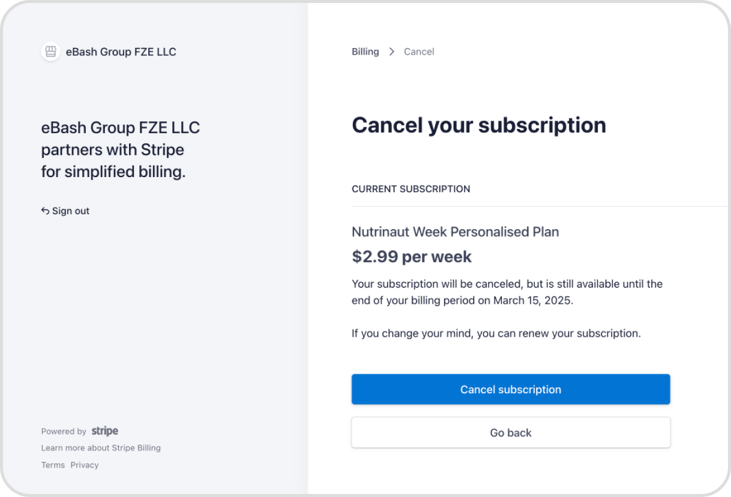Click the eBash Group FZE LLC header name
This screenshot has height=497, width=731.
point(121,52)
